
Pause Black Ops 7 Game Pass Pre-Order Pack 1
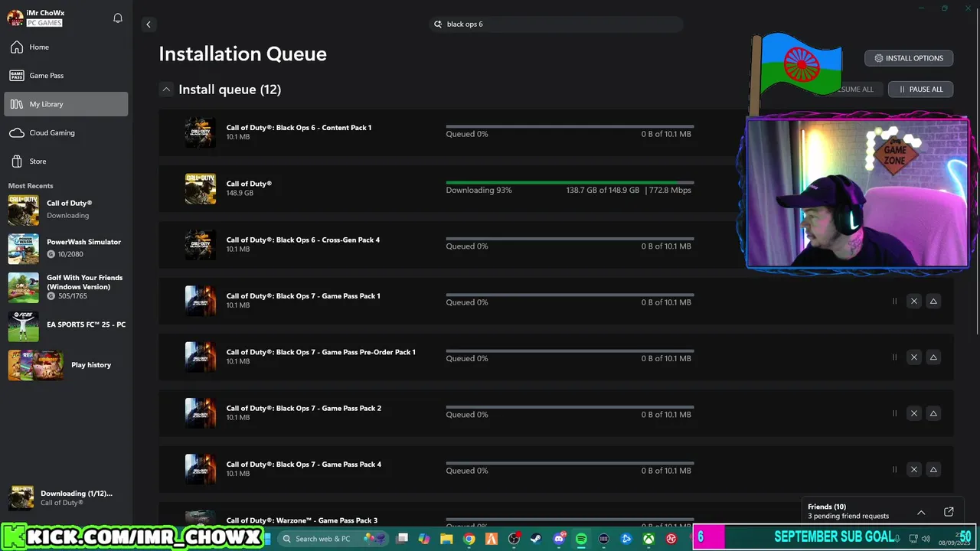[894, 357]
